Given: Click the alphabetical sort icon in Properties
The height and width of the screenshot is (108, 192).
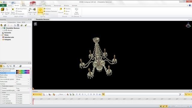Looking at the screenshot, I should 4,66.
